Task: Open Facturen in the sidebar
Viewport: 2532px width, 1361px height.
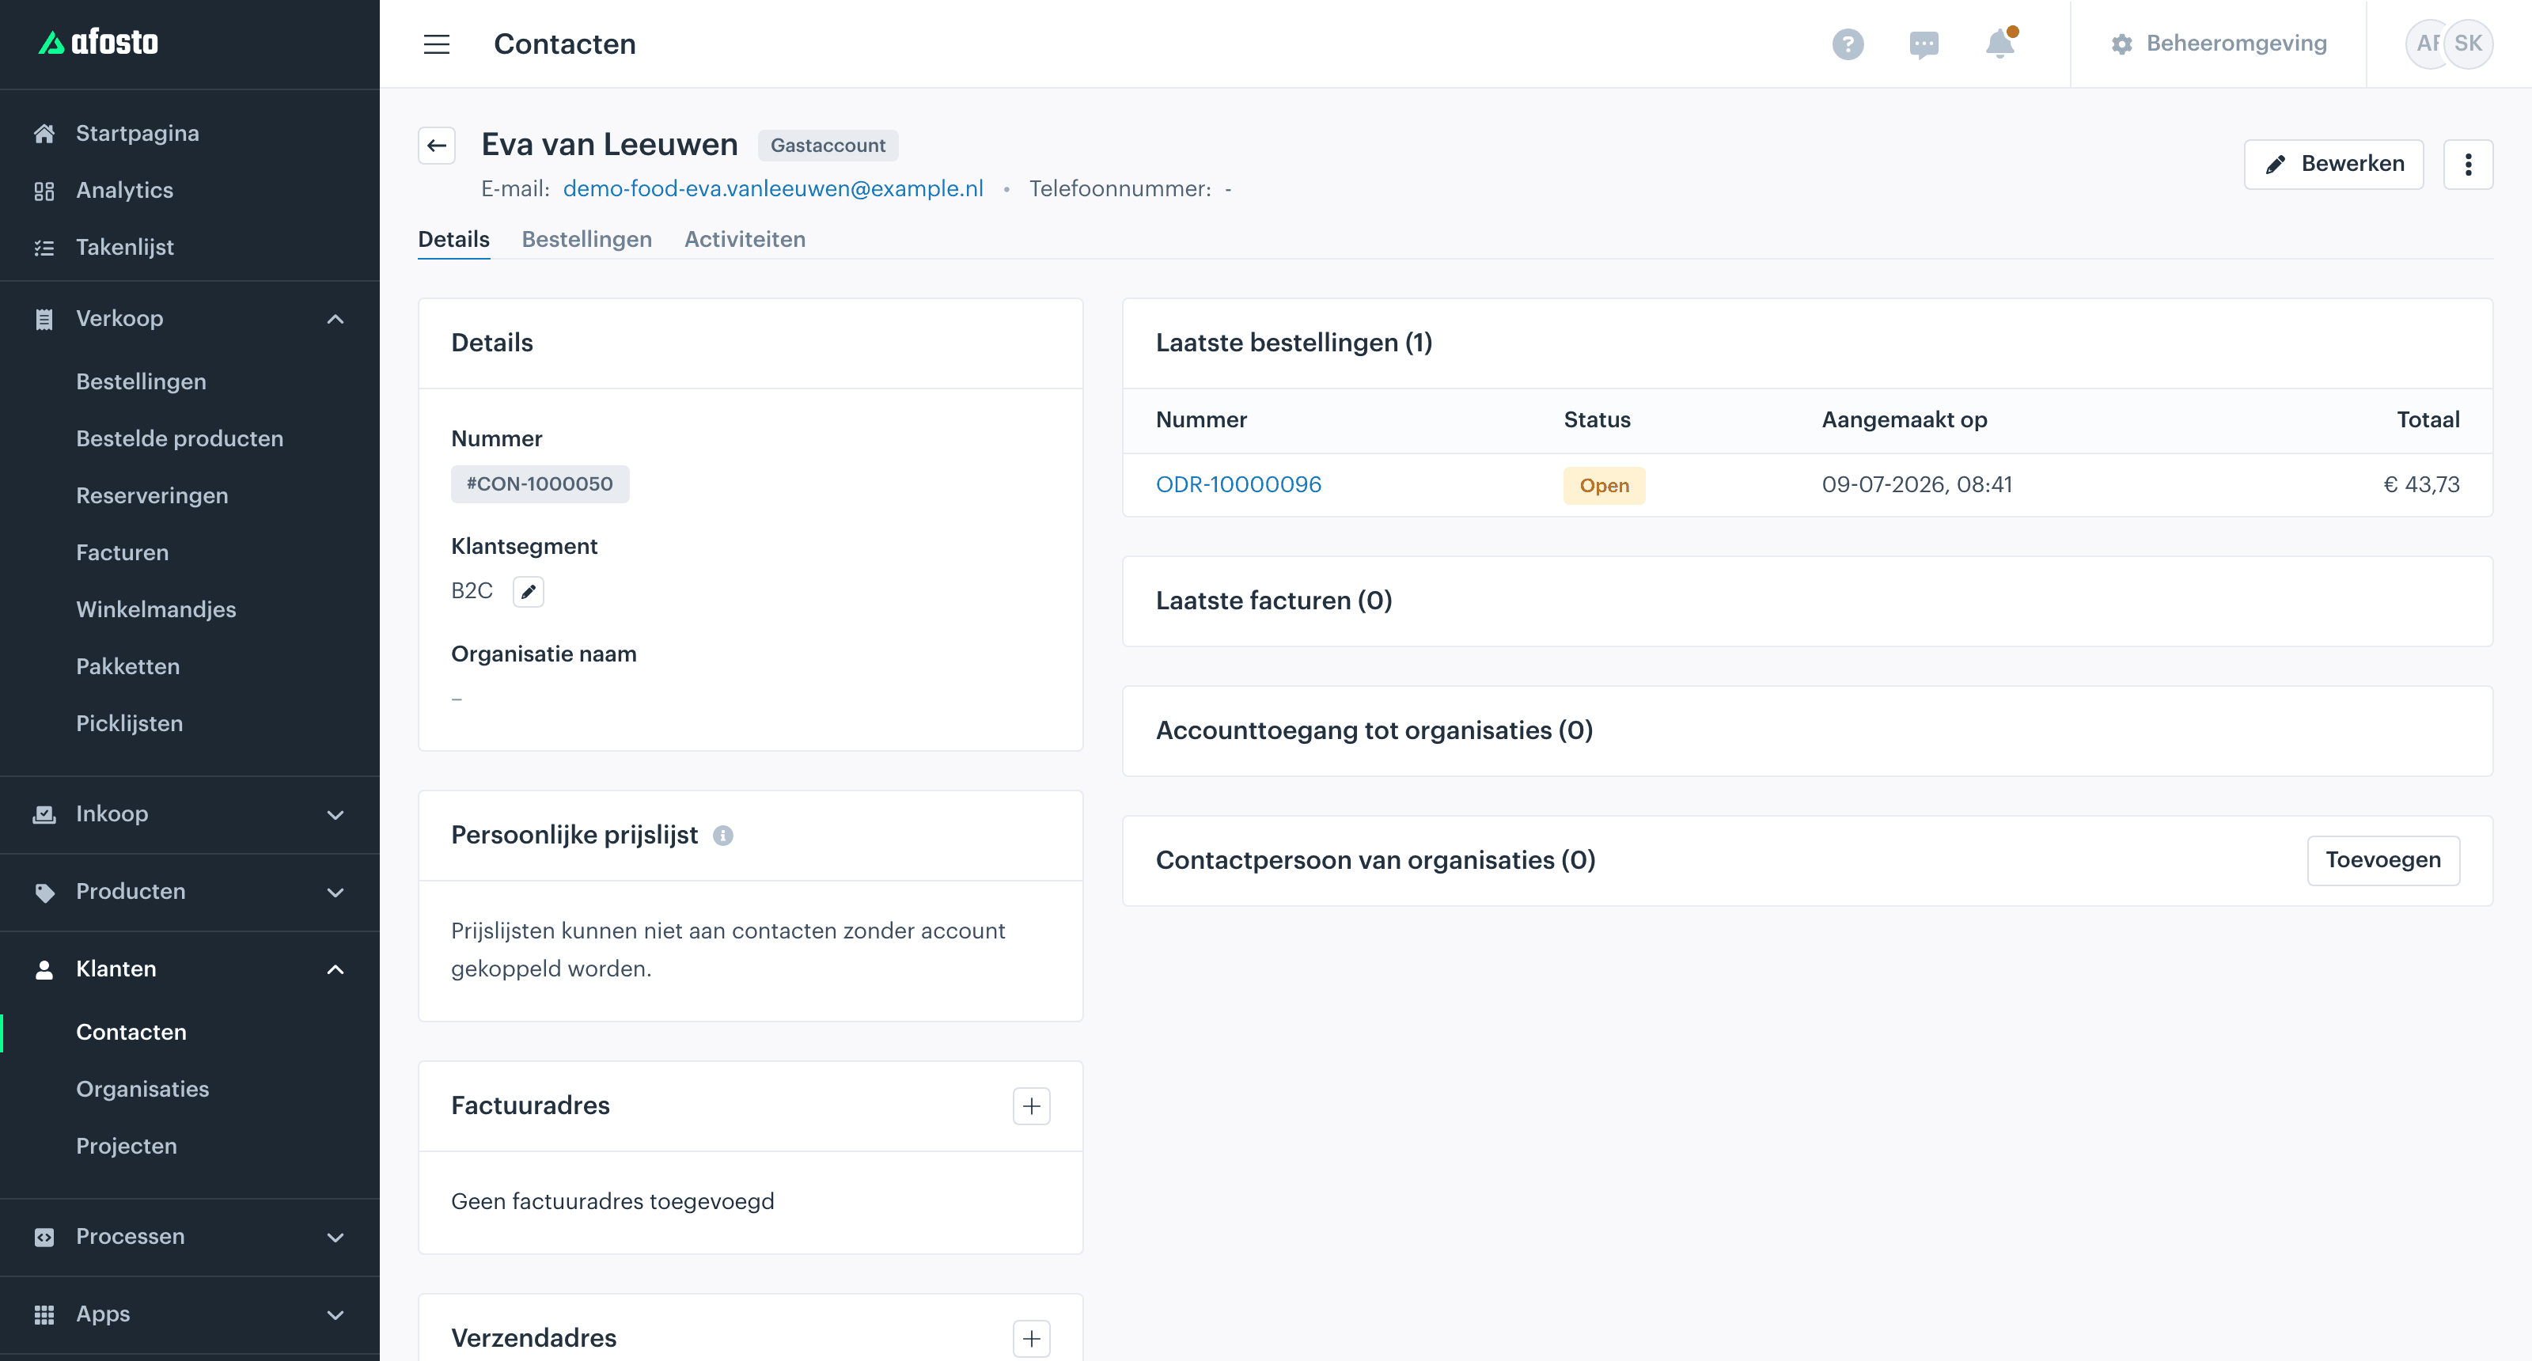Action: point(123,552)
